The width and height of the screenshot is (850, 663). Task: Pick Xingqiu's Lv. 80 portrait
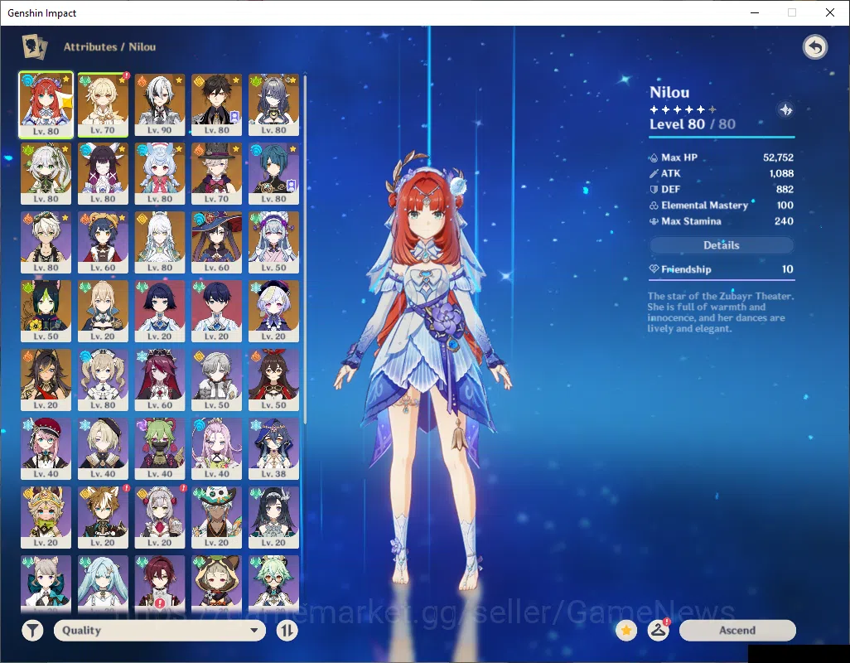point(273,173)
